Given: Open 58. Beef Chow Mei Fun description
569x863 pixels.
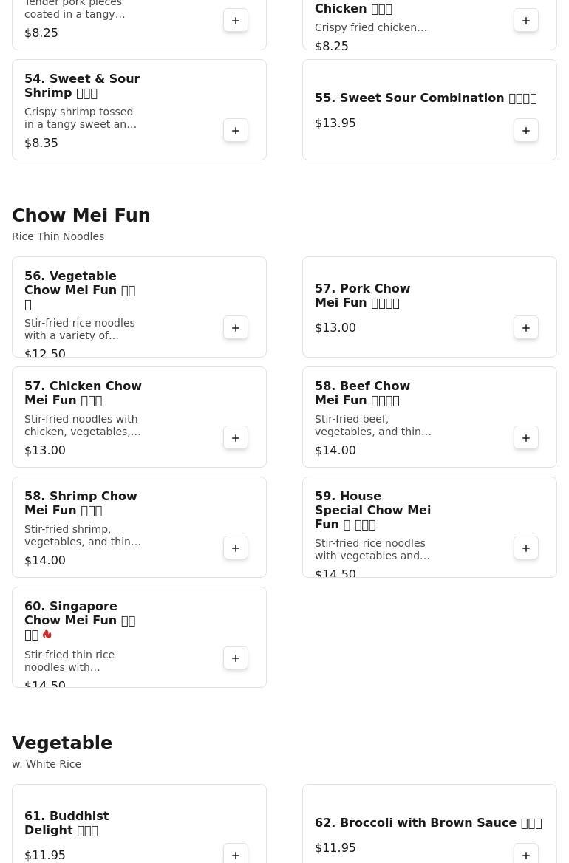Looking at the screenshot, I should pos(372,426).
